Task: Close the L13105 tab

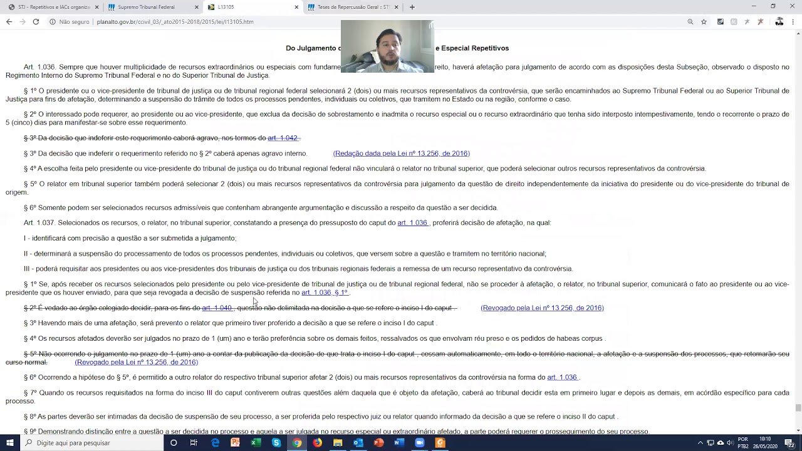Action: tap(296, 7)
